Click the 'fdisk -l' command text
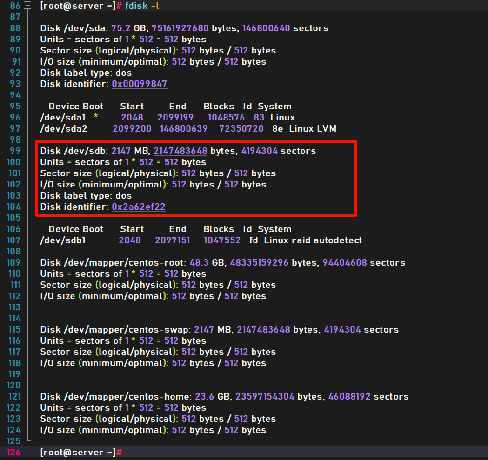This screenshot has height=460, width=488. 142,6
